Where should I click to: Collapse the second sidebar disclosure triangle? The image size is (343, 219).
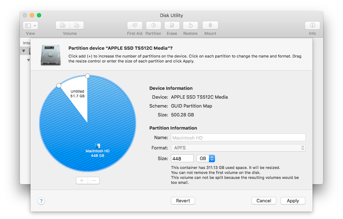click(28, 60)
